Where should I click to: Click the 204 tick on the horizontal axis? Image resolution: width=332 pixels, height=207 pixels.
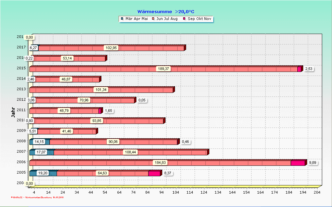317,193
